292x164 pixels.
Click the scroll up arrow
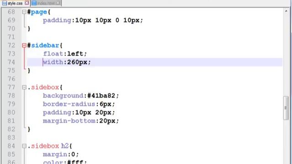(x=286, y=11)
